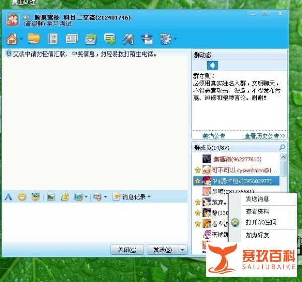The width and height of the screenshot is (302, 282).
Task: Click the 关闭(C) button
Action: 127,250
